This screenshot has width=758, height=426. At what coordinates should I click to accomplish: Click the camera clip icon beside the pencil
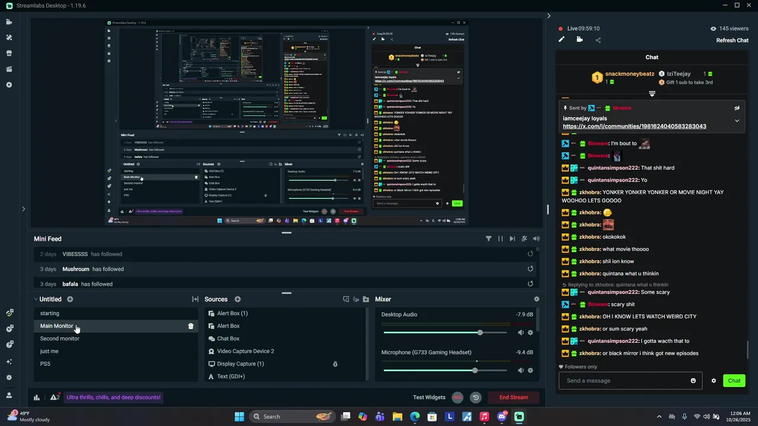point(579,40)
